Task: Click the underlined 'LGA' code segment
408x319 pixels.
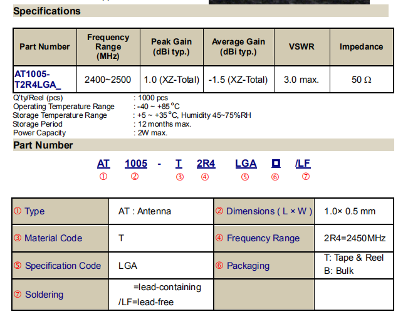Action: 246,164
